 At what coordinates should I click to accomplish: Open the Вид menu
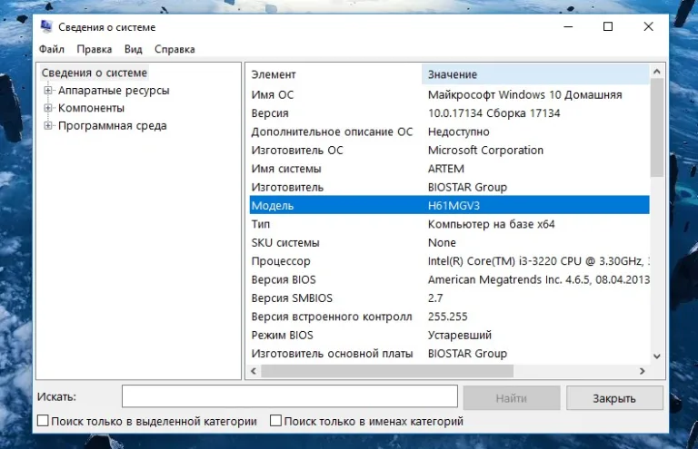133,49
